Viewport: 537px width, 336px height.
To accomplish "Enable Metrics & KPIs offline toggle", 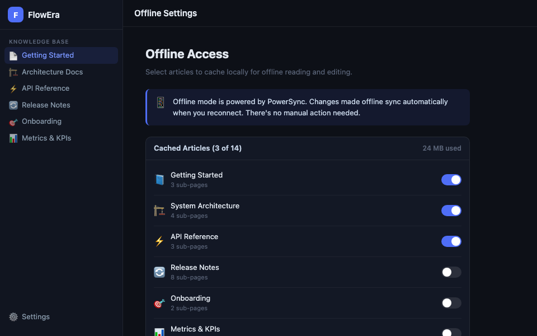I will coord(451,332).
